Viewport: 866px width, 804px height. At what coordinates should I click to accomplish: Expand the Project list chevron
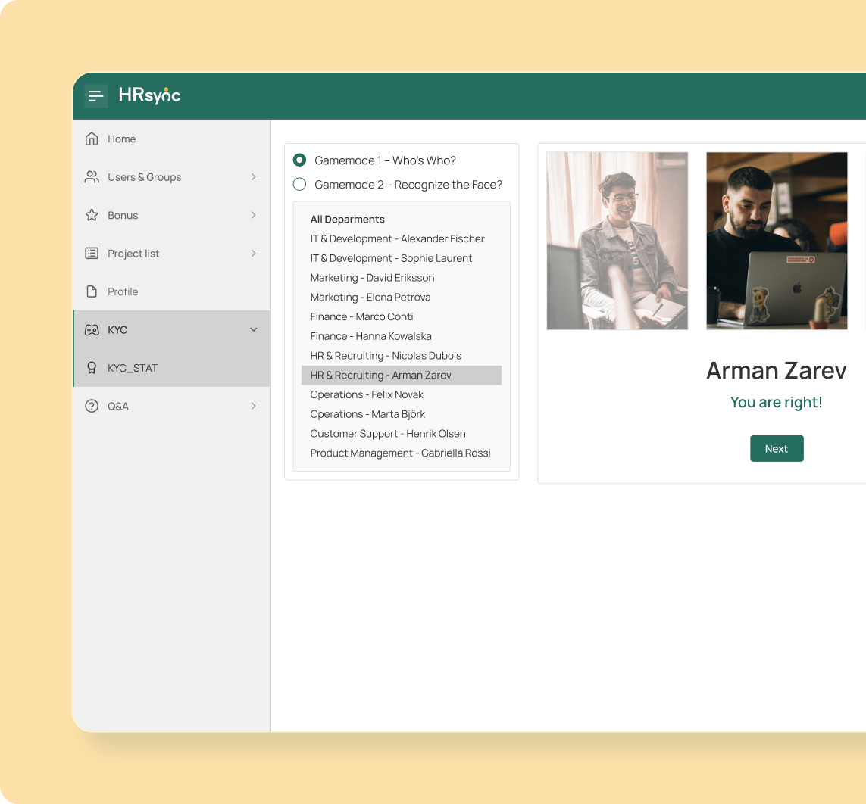pyautogui.click(x=254, y=254)
